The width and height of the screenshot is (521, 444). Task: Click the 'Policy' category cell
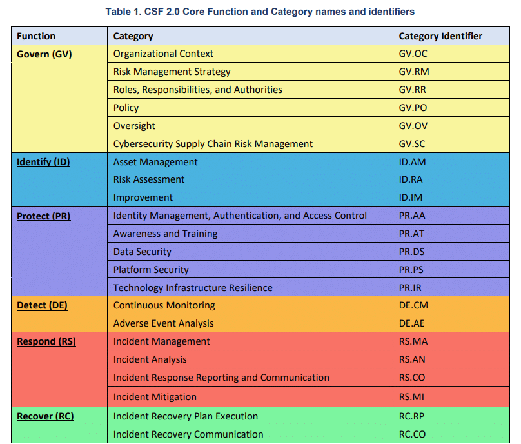pyautogui.click(x=250, y=107)
